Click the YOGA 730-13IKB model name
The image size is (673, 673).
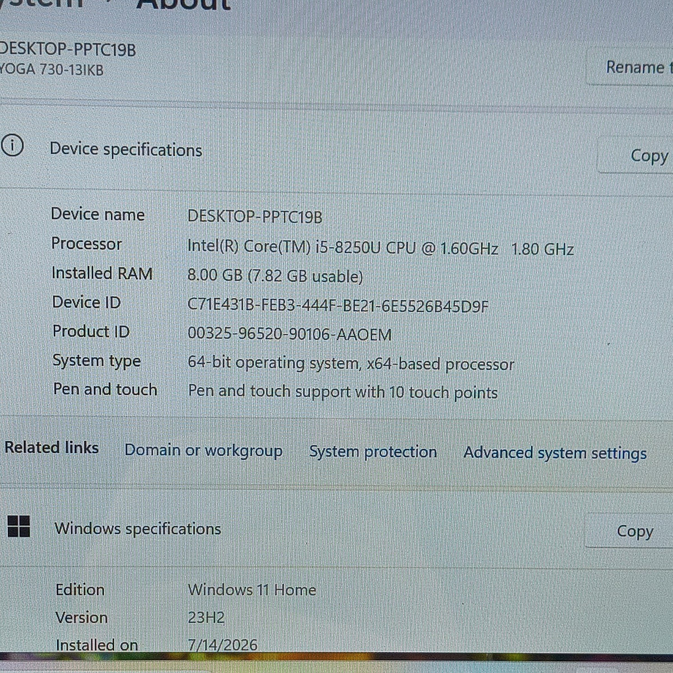click(52, 70)
